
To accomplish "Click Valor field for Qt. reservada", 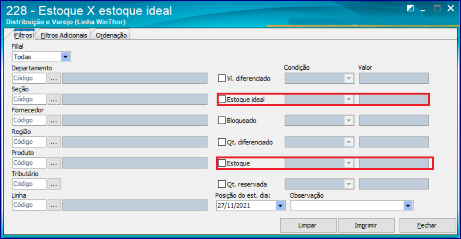I will [x=394, y=184].
